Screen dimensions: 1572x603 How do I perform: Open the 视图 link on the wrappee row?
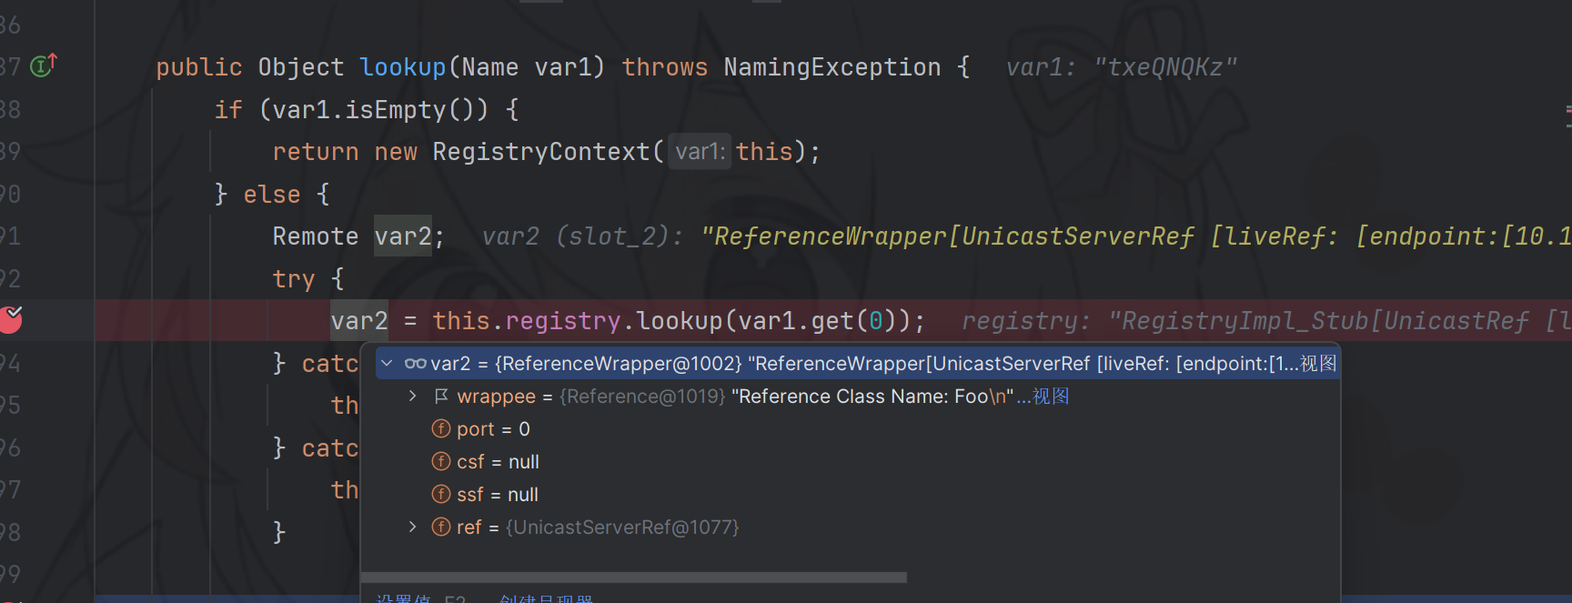1051,397
